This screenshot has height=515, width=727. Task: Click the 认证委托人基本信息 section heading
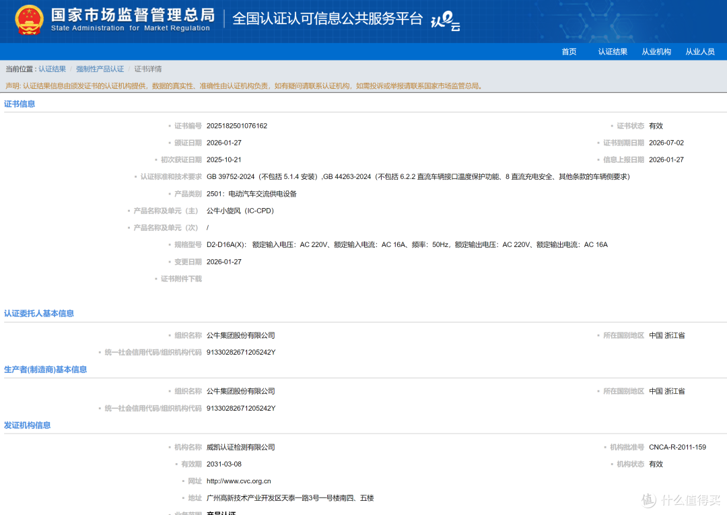(x=39, y=313)
